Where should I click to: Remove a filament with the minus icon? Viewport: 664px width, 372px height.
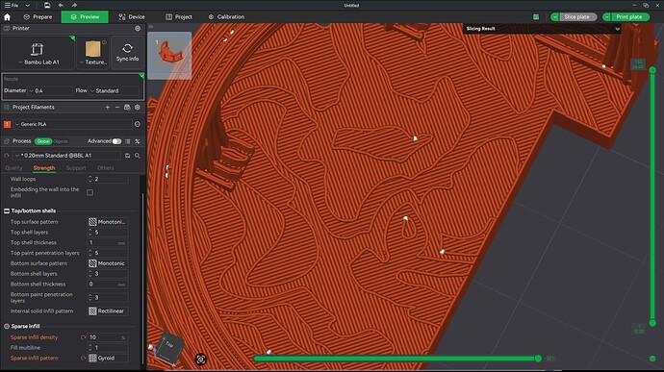(117, 107)
